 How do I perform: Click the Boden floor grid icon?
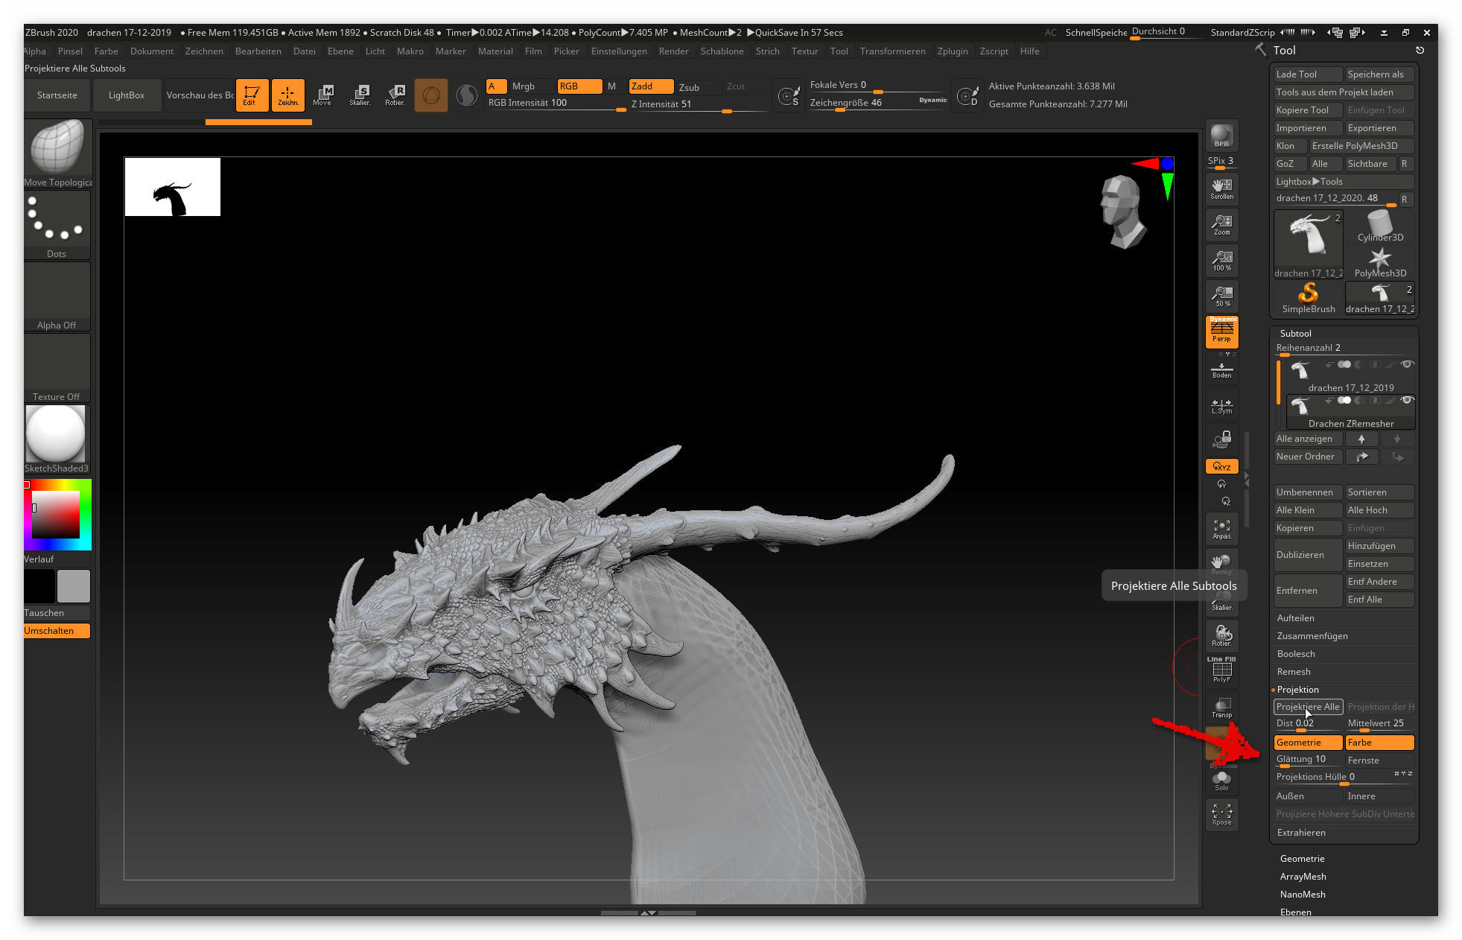1221,369
